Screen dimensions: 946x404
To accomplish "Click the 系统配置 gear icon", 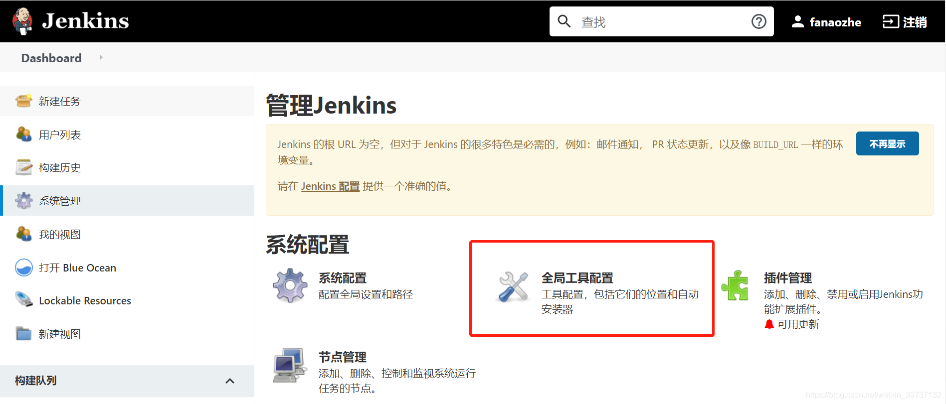I will (290, 285).
